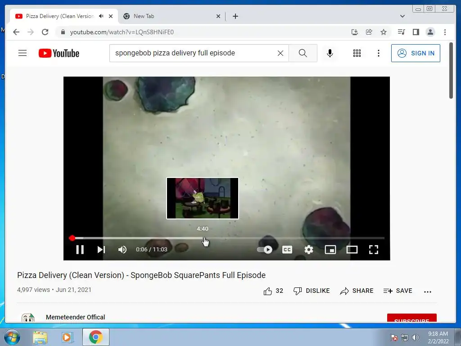Click the page vertical scrollbar
461x346 pixels.
(x=451, y=71)
